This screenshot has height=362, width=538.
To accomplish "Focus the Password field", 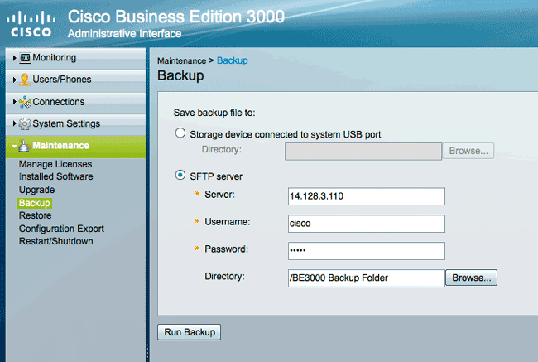I will tap(367, 251).
